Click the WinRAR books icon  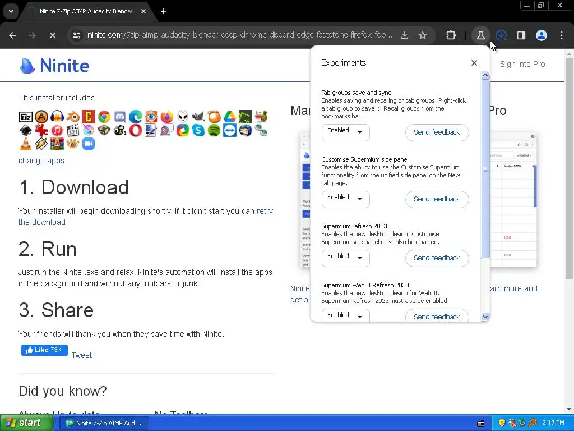57,144
